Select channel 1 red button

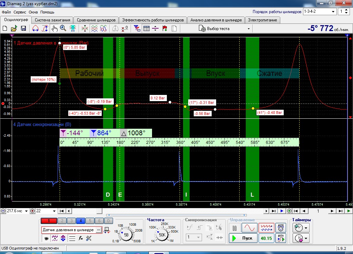(x=49, y=221)
